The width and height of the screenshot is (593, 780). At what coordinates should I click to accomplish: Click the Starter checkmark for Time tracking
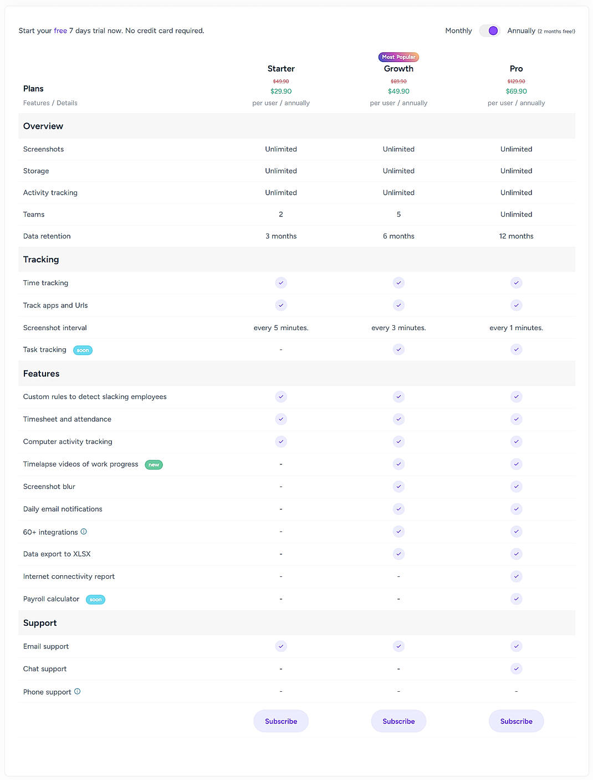coord(281,282)
